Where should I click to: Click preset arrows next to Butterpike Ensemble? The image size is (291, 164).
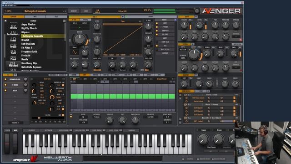[x=65, y=11]
